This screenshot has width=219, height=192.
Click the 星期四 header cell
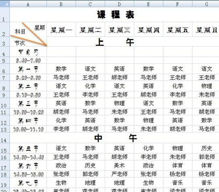coord(148,29)
